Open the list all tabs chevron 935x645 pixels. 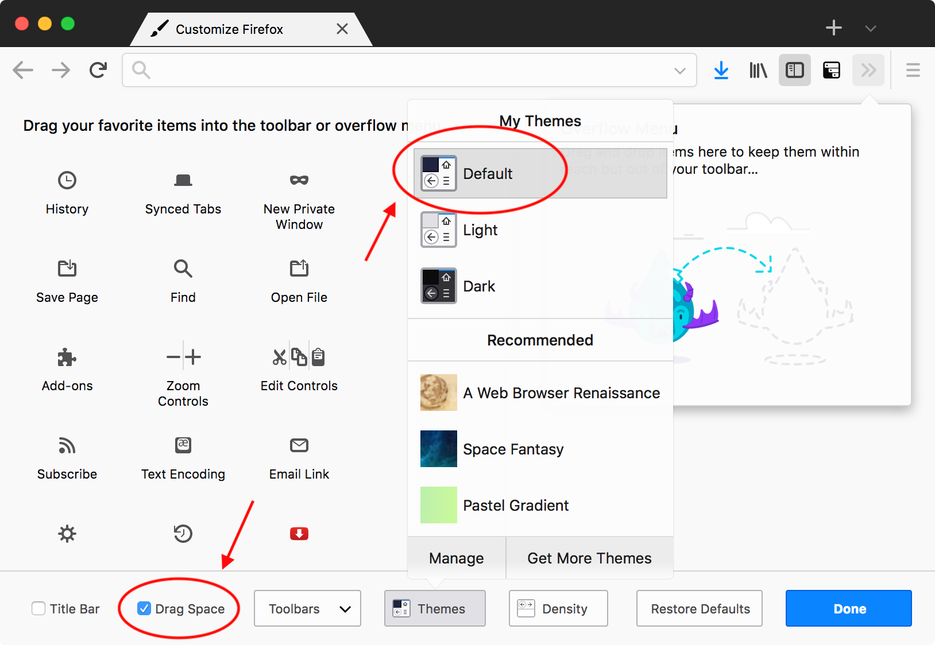871,28
